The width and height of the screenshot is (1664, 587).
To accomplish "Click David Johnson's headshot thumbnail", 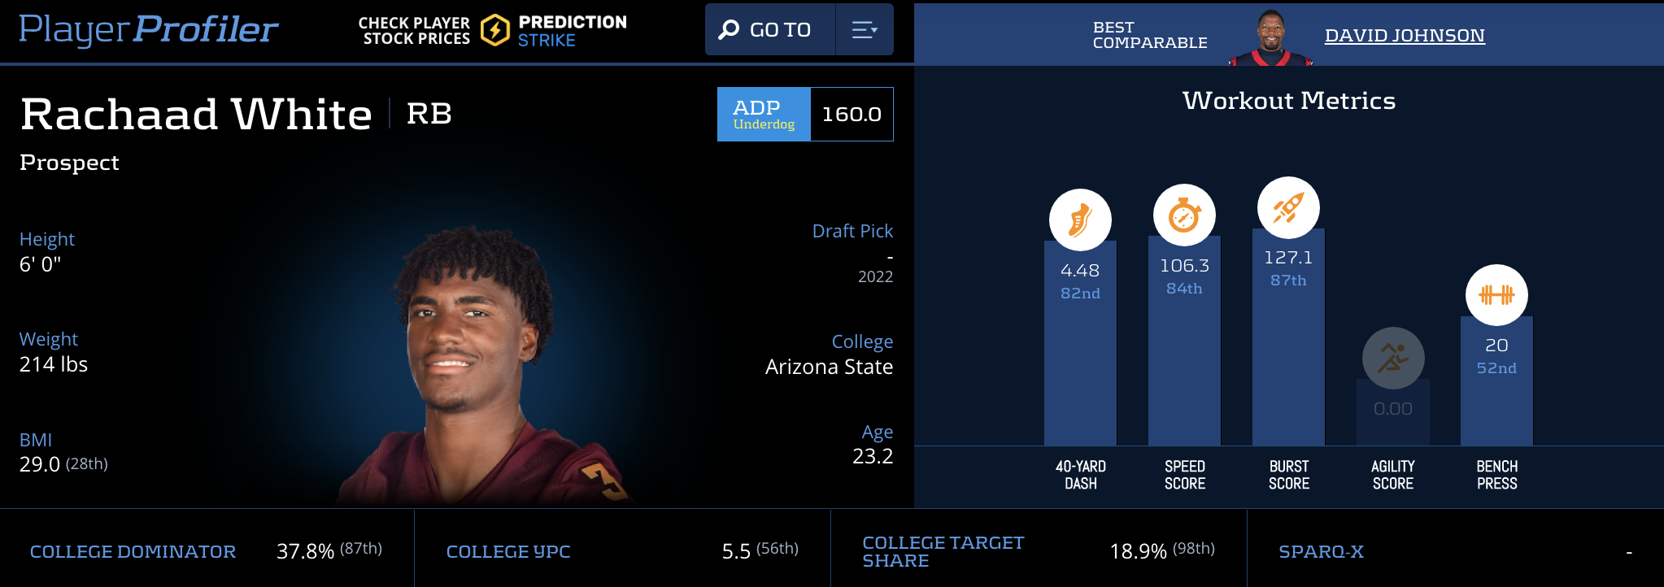I will pyautogui.click(x=1270, y=36).
